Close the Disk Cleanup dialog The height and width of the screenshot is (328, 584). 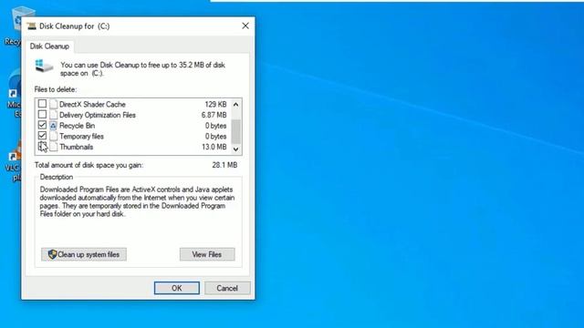[245, 26]
